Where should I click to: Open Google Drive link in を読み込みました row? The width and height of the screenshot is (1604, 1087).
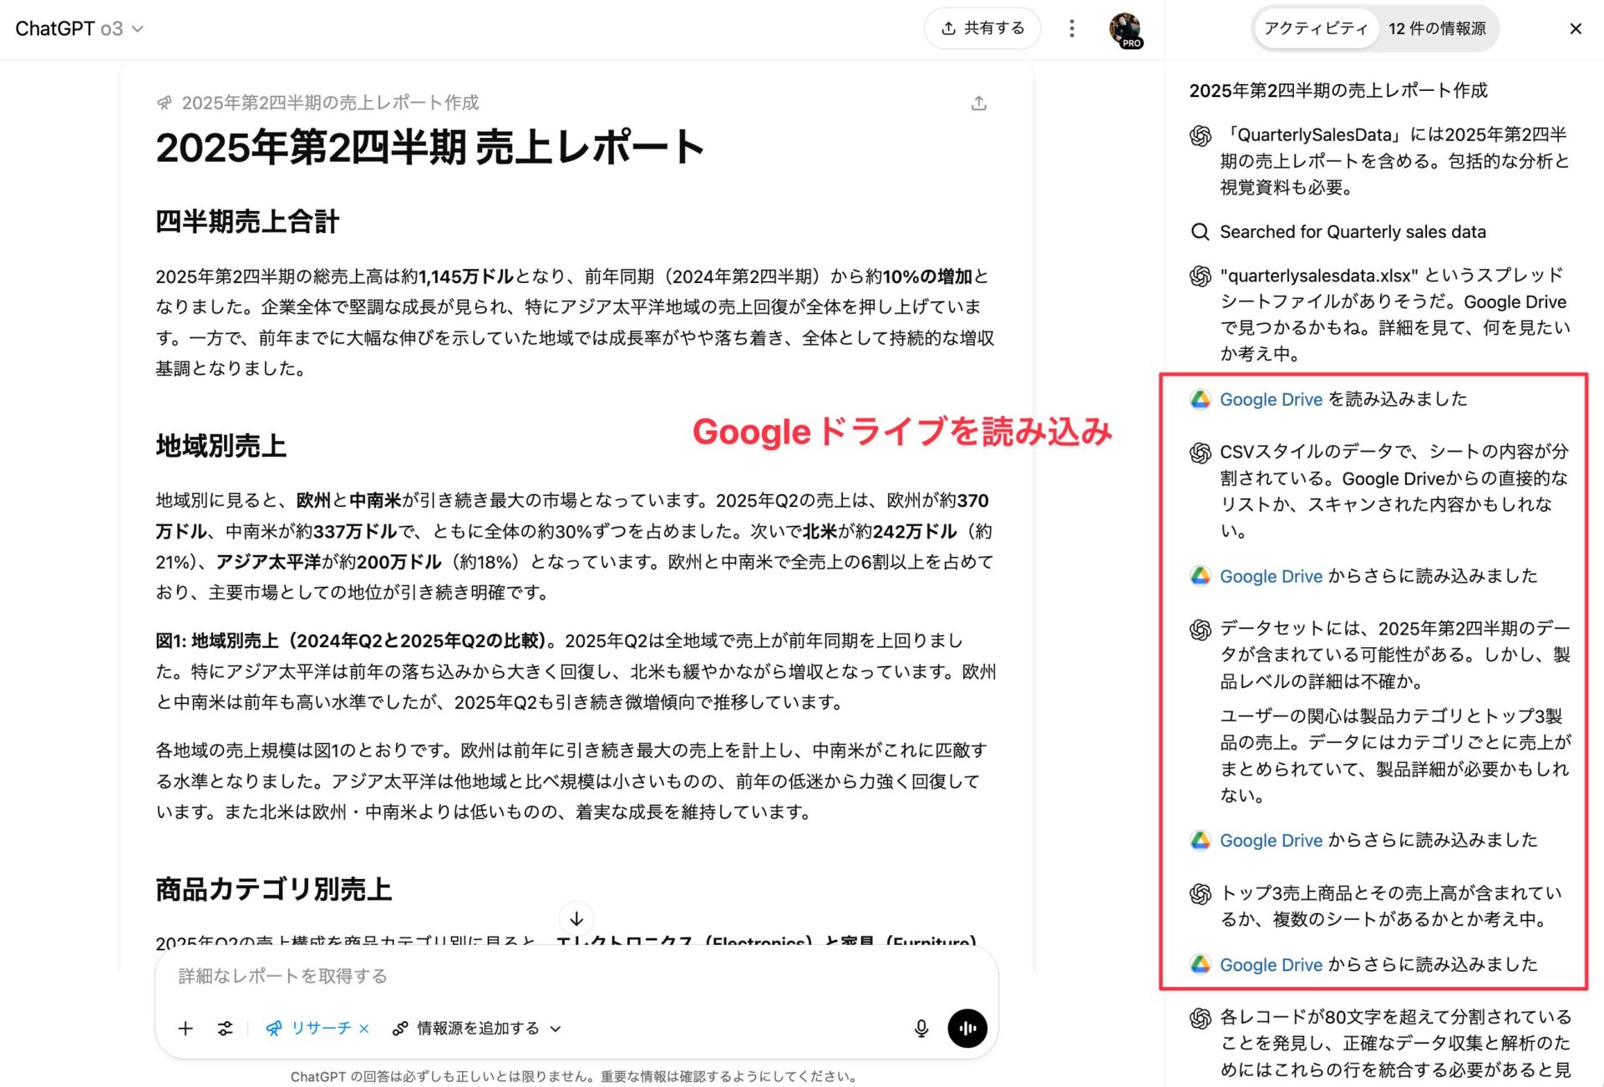1271,400
